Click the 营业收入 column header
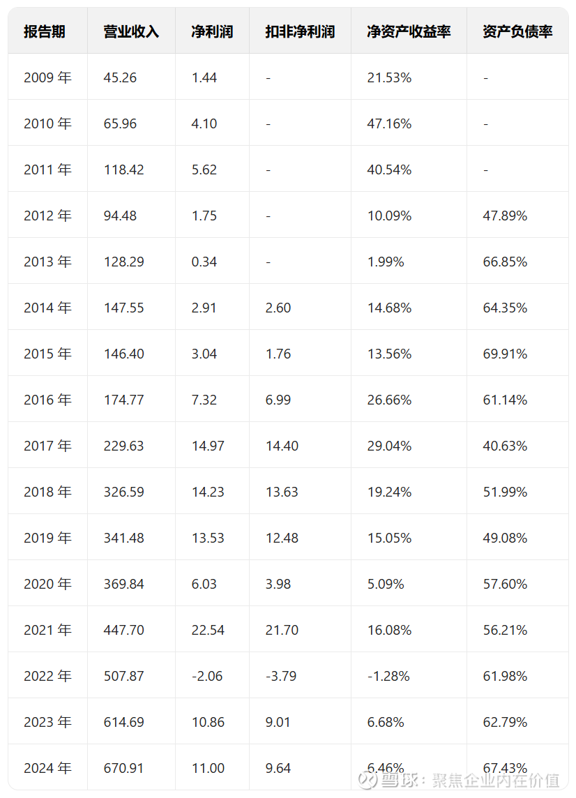Screen dimensions: 576x798 pos(131,31)
